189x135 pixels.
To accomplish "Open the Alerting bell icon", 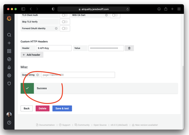I will coord(9,67).
